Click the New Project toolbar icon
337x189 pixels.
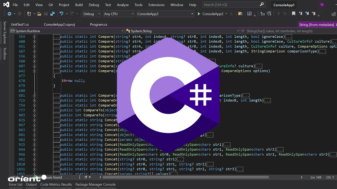pyautogui.click(x=29, y=14)
